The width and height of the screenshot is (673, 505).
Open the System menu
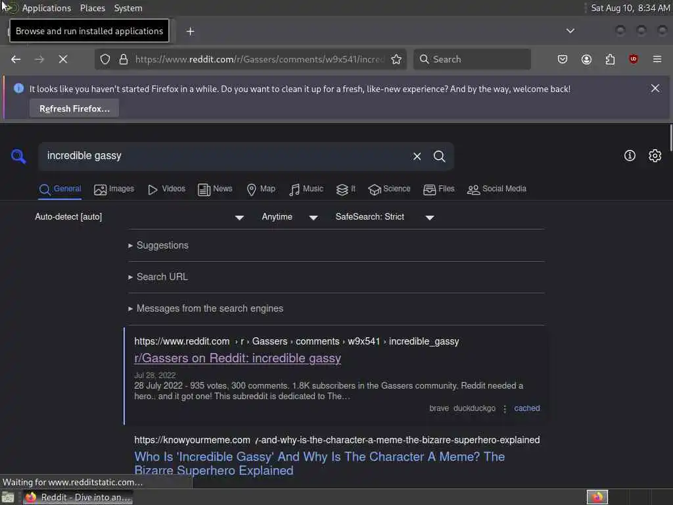(128, 8)
